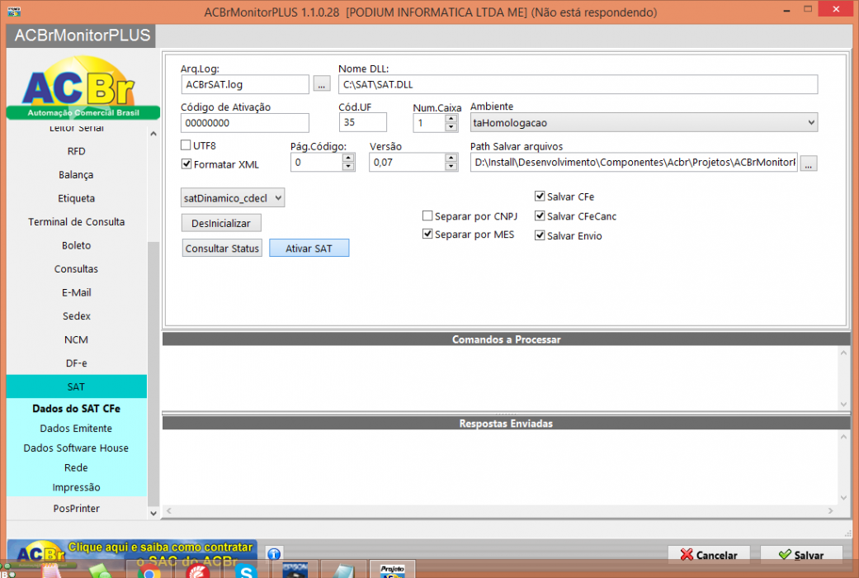Viewport: 859px width, 578px height.
Task: Select RFD in the sidebar
Action: pyautogui.click(x=76, y=151)
